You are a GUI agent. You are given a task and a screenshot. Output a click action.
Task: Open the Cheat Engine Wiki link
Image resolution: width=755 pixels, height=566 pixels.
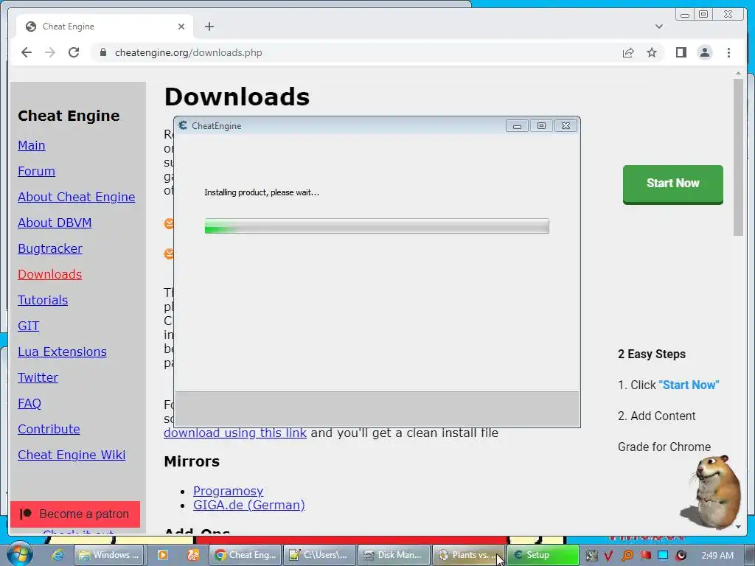(72, 455)
